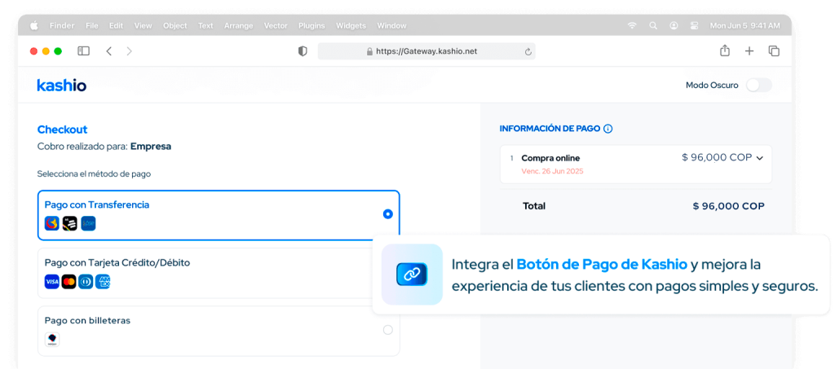This screenshot has width=835, height=369.
Task: Click the info icon beside Información de Pago
Action: (x=608, y=129)
